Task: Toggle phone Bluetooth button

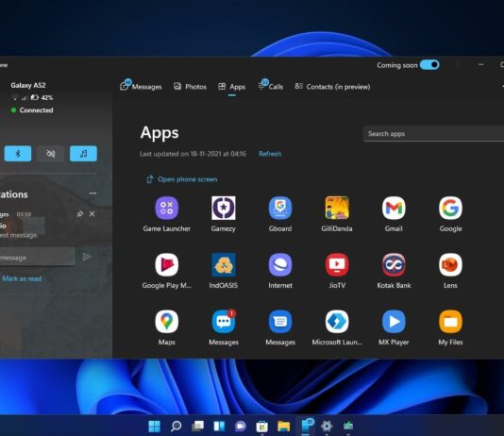Action: [x=18, y=154]
